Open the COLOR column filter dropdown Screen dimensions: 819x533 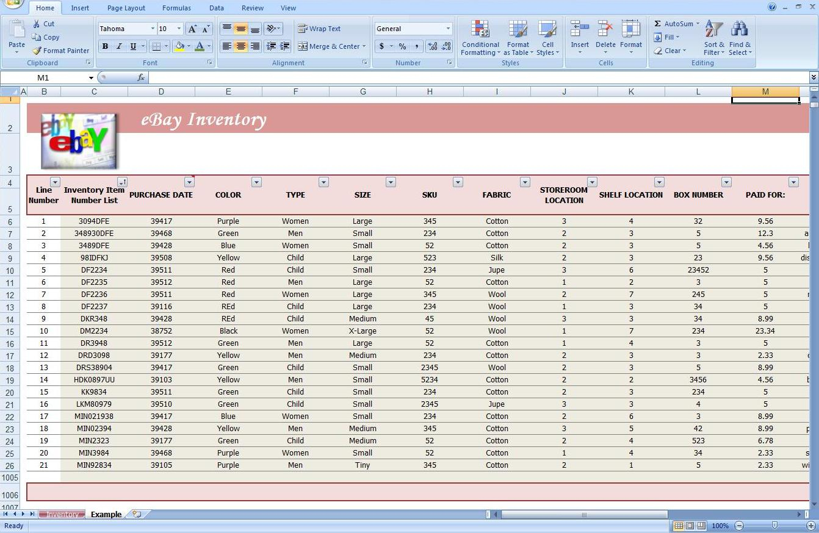tap(256, 182)
